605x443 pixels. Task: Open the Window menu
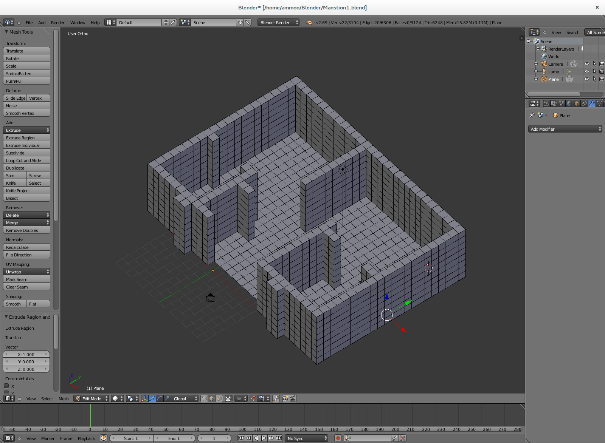[x=78, y=23]
